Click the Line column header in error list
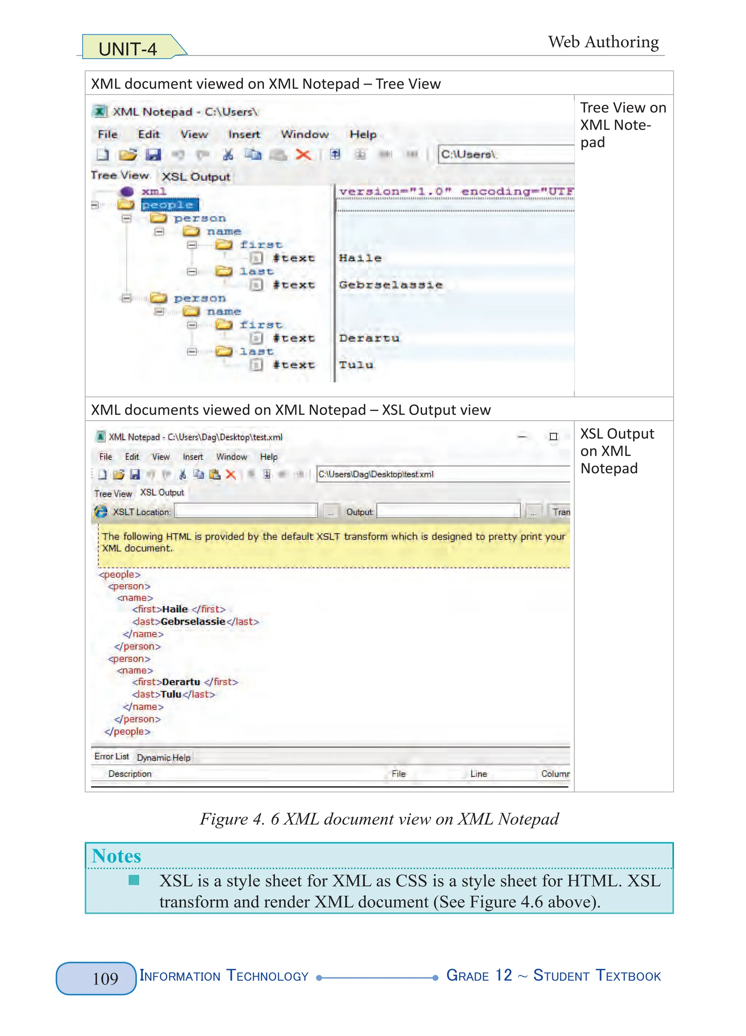 (x=479, y=774)
